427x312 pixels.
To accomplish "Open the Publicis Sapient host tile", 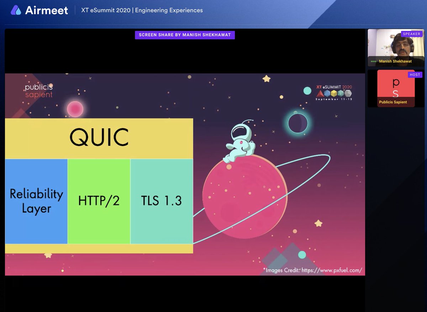I will coord(396,88).
